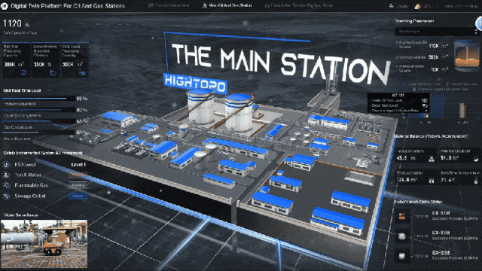Click the '88%' load percentage

coord(82,99)
